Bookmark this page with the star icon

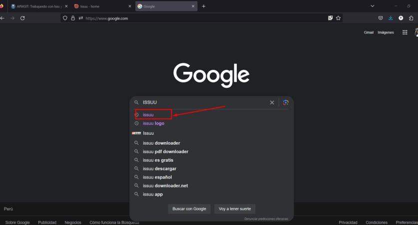click(x=338, y=18)
